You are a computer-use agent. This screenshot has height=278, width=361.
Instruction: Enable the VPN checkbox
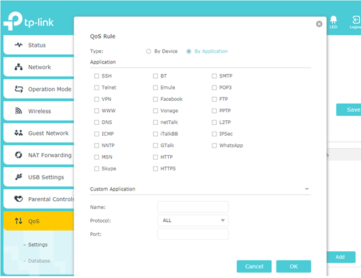click(96, 99)
